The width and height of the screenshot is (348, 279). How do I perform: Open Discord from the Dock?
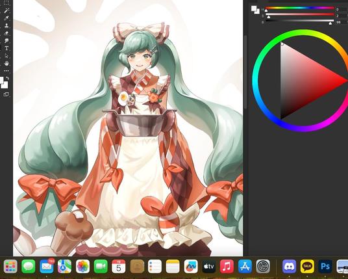289,267
